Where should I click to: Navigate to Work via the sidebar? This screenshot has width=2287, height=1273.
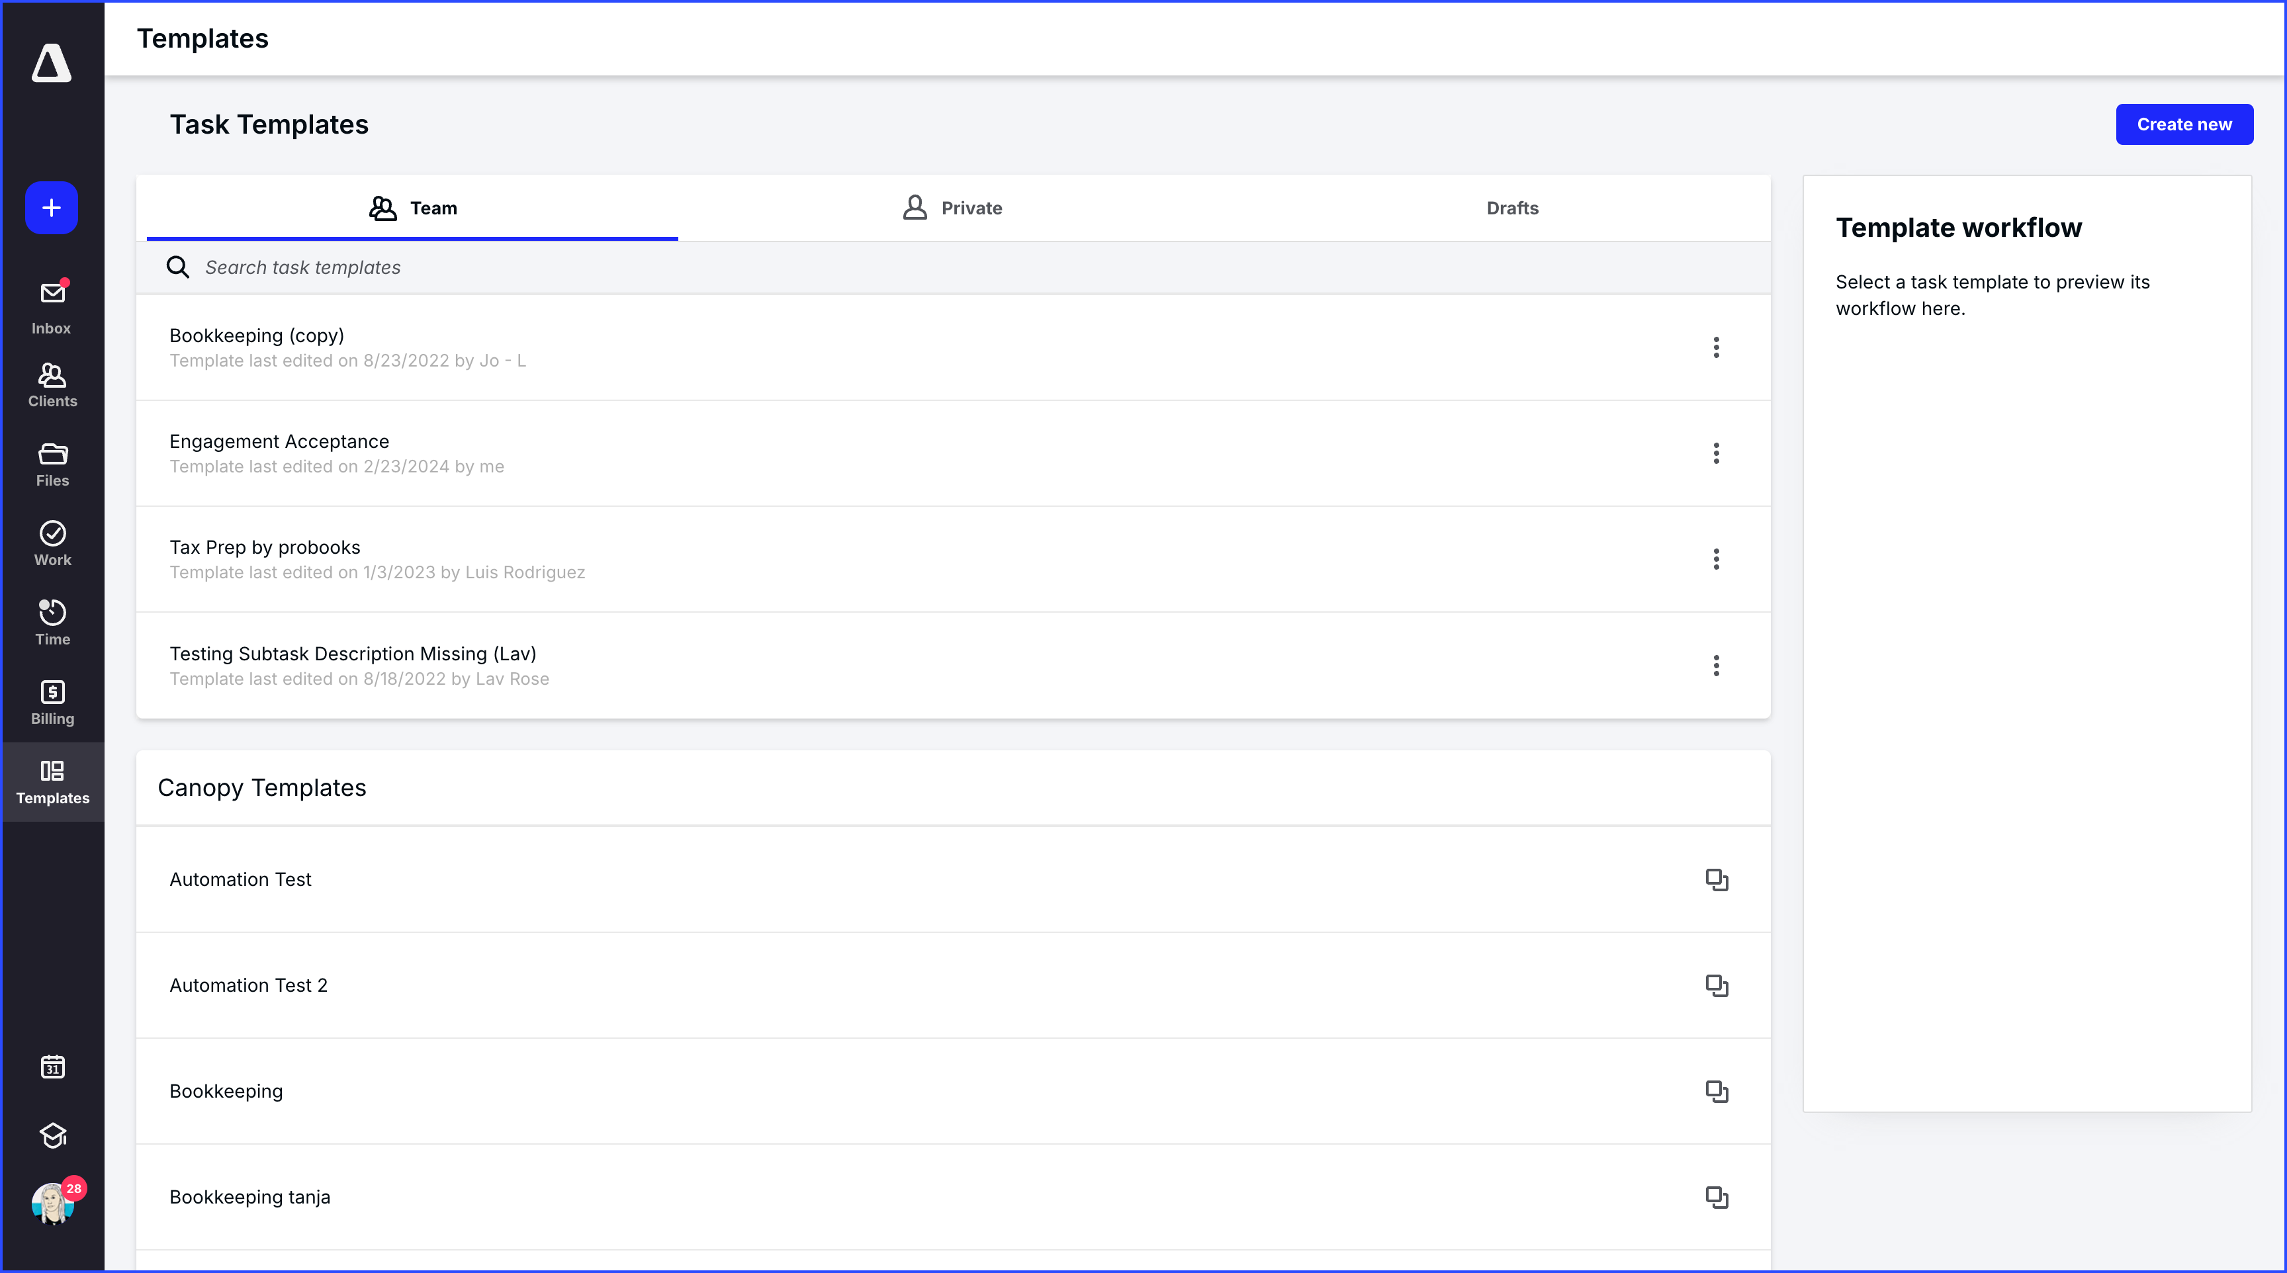[50, 541]
